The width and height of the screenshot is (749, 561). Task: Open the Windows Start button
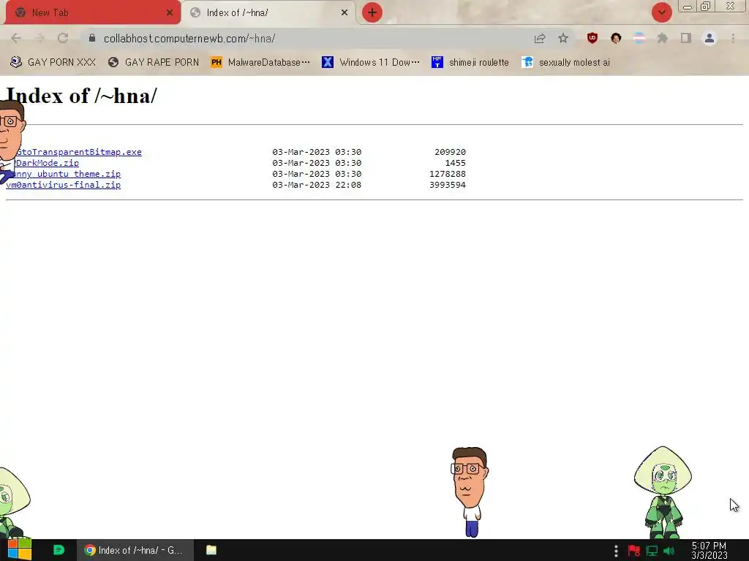(20, 550)
